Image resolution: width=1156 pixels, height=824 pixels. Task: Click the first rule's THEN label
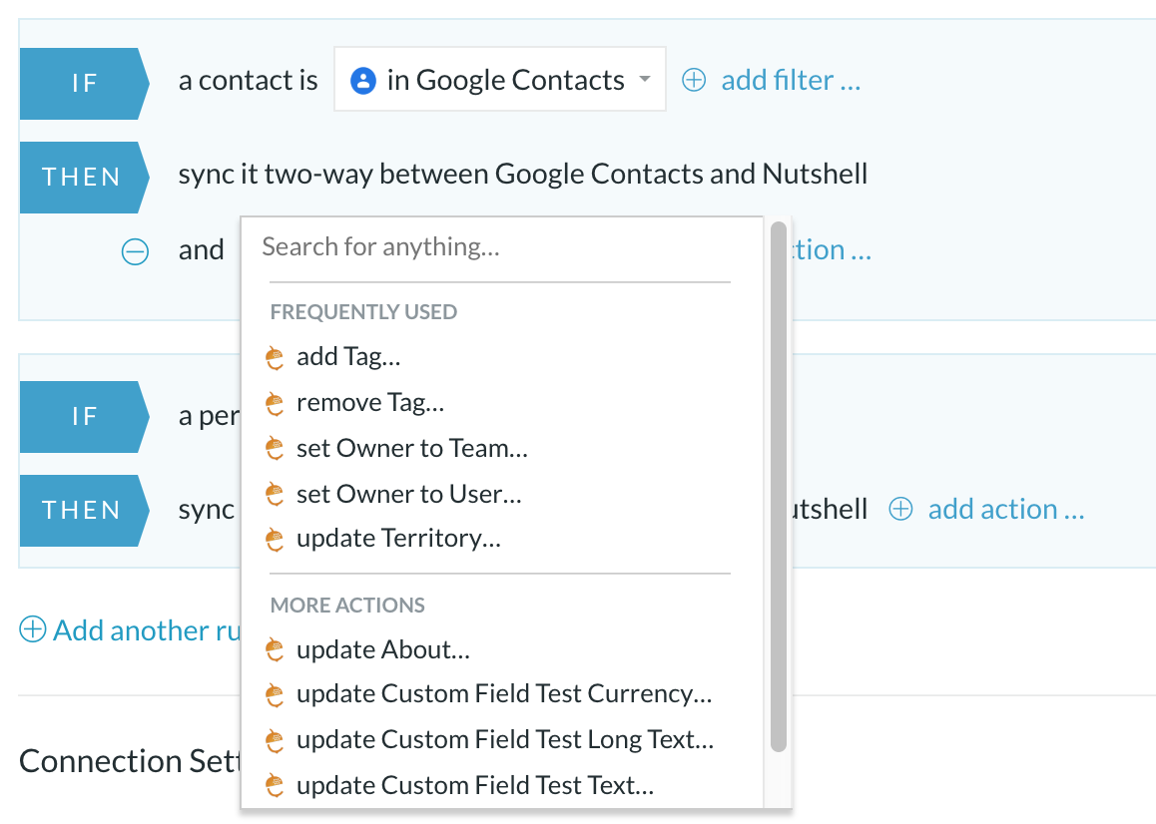[84, 178]
